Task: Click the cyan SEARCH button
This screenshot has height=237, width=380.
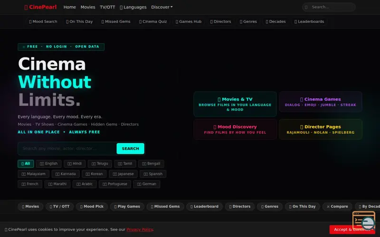Action: click(130, 148)
